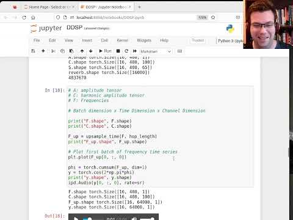The width and height of the screenshot is (293, 220).
Task: Click the tracking protection shield icon
Action: click(x=58, y=18)
